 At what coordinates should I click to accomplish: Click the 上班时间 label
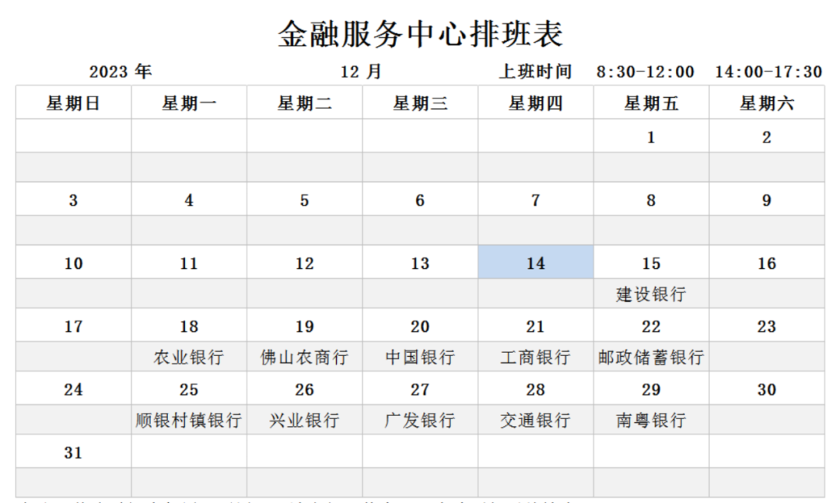pos(535,72)
